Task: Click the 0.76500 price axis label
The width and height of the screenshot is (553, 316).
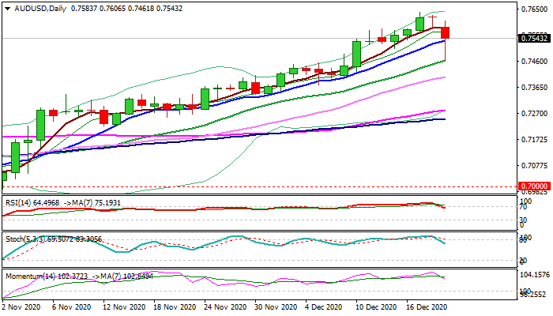Action: point(533,9)
